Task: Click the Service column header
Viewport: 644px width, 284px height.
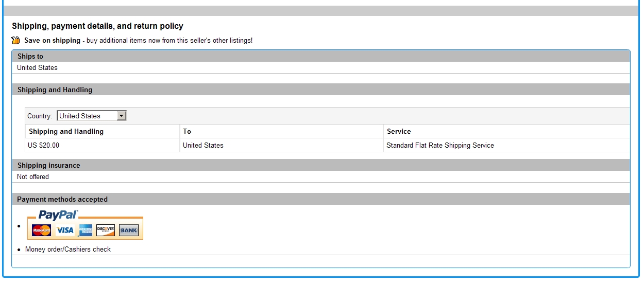Action: tap(399, 132)
